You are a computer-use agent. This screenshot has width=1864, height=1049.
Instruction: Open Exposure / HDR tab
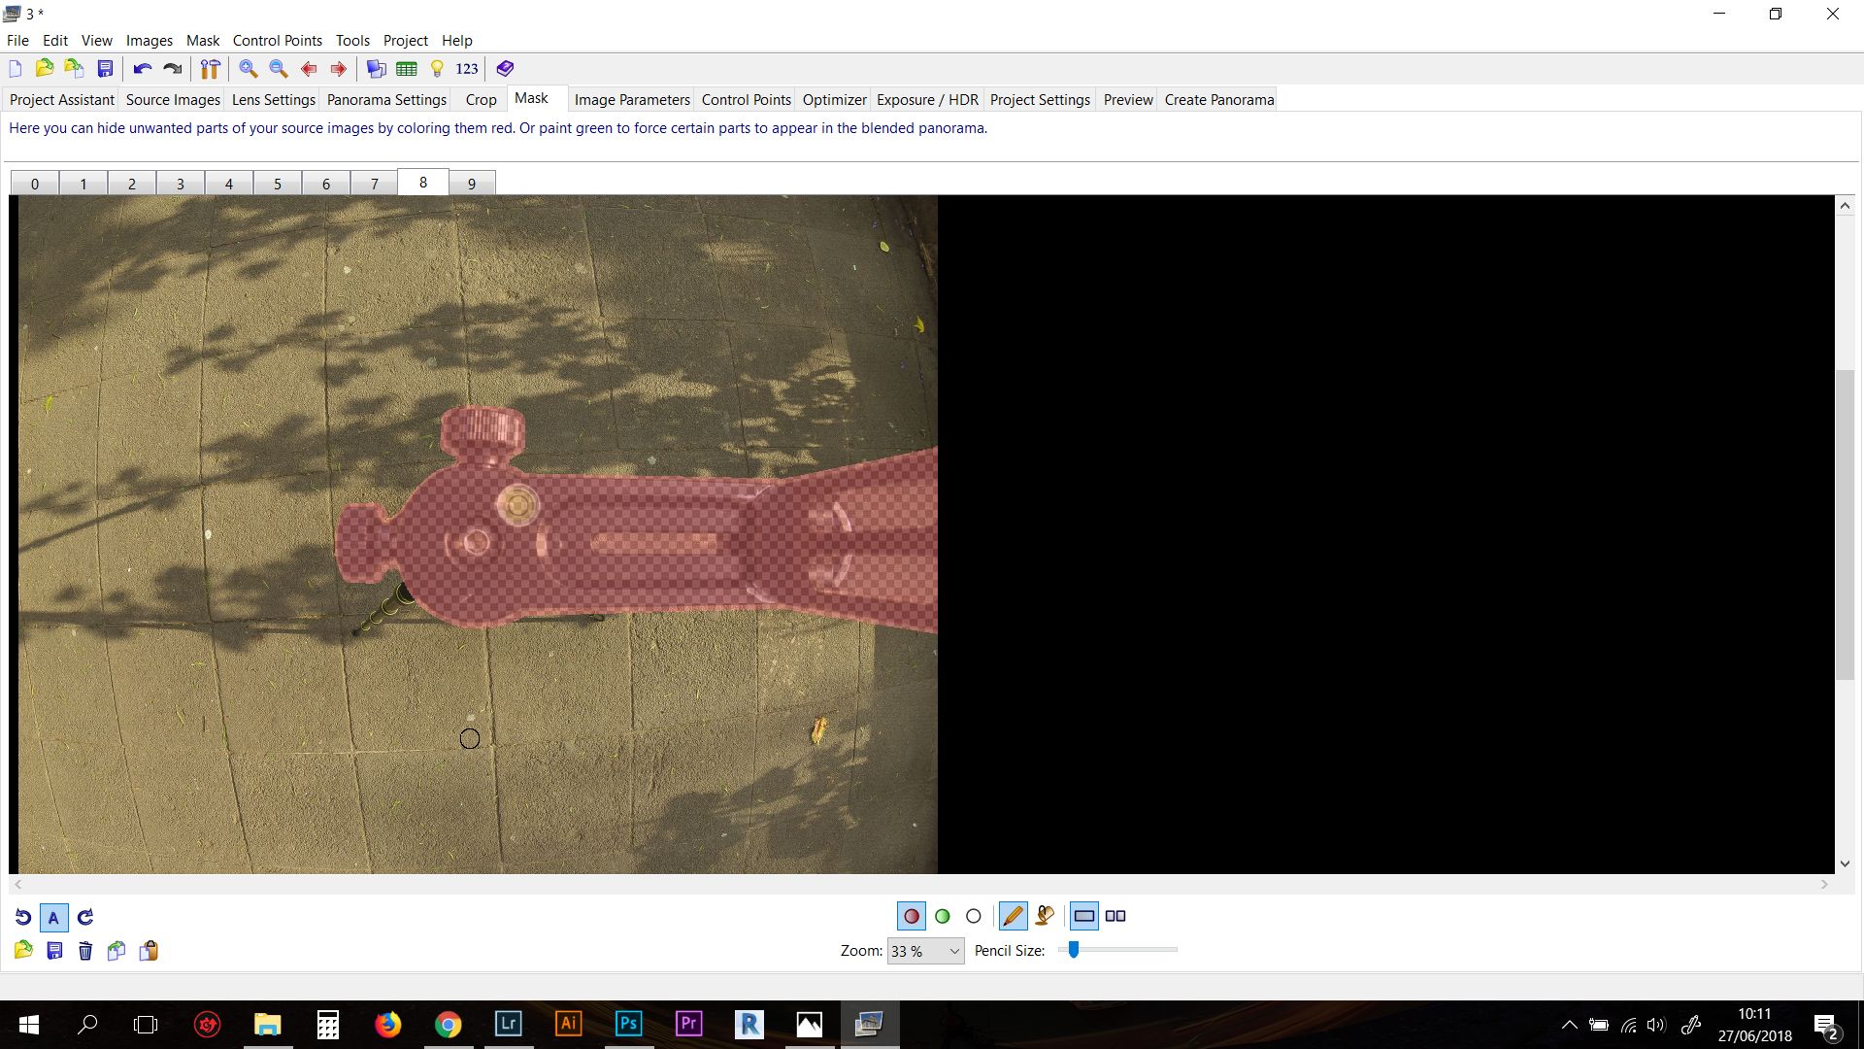click(928, 99)
